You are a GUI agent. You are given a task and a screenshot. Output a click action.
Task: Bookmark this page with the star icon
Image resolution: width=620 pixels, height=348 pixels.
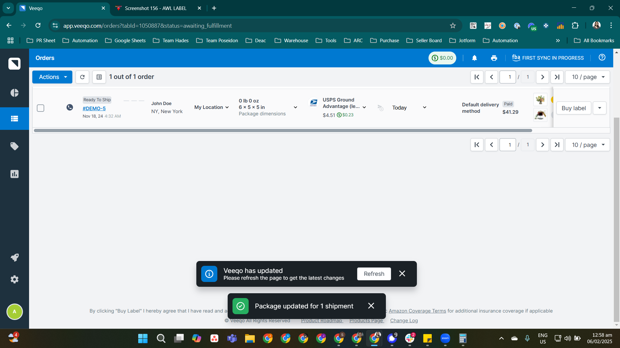coord(453,25)
